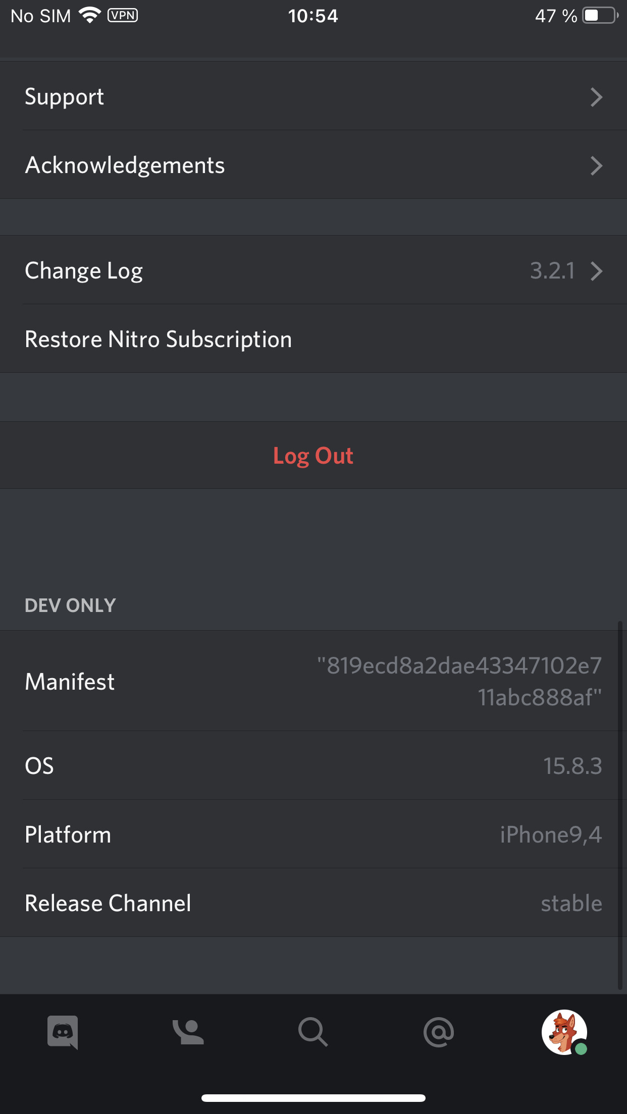Tap the Search magnifier icon

coord(313,1032)
